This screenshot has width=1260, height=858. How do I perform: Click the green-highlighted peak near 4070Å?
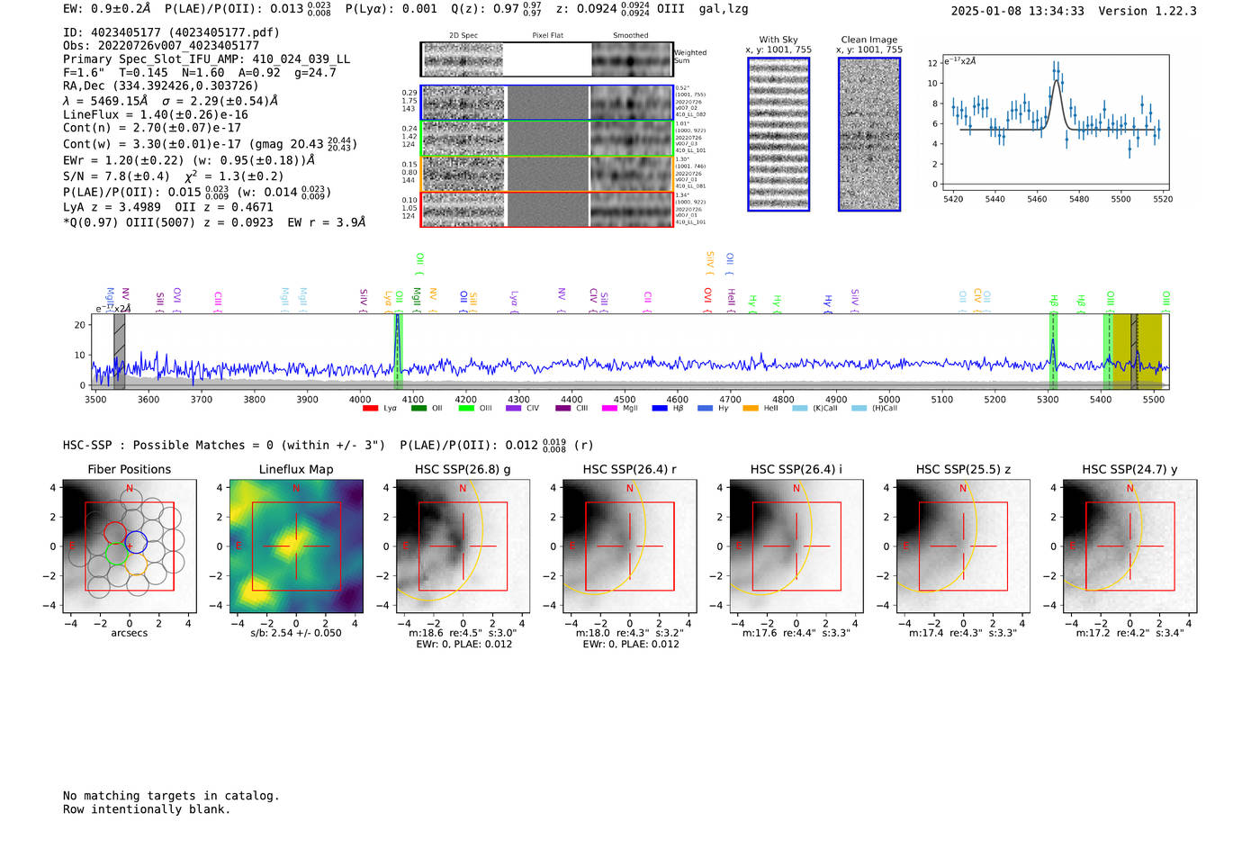point(398,351)
